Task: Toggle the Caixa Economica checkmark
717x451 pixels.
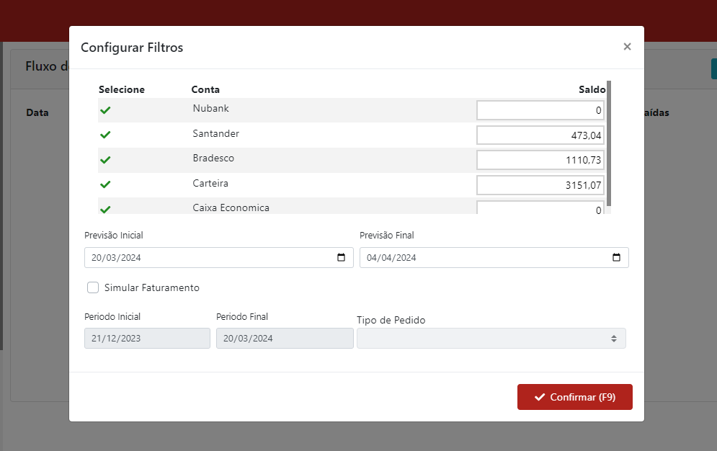Action: coord(105,209)
